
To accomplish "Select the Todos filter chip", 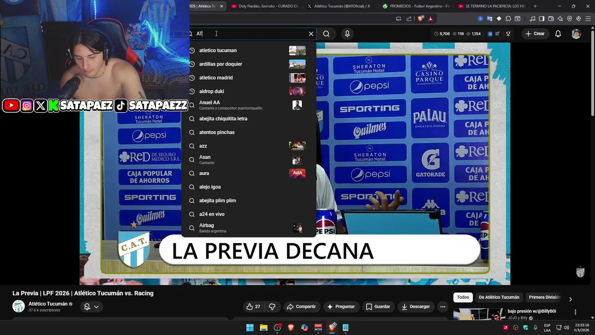I will pyautogui.click(x=463, y=297).
